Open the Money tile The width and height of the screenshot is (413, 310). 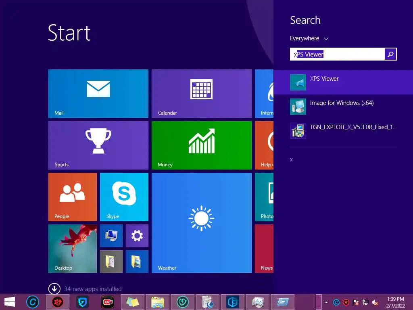pyautogui.click(x=202, y=145)
